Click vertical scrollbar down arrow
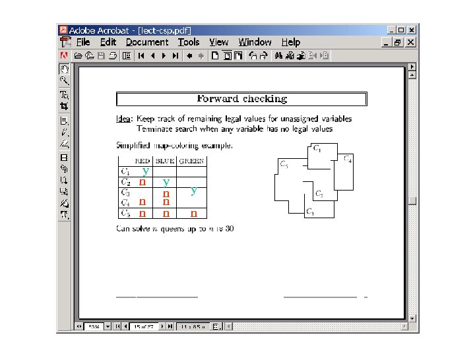Image resolution: width=475 pixels, height=356 pixels. click(412, 318)
